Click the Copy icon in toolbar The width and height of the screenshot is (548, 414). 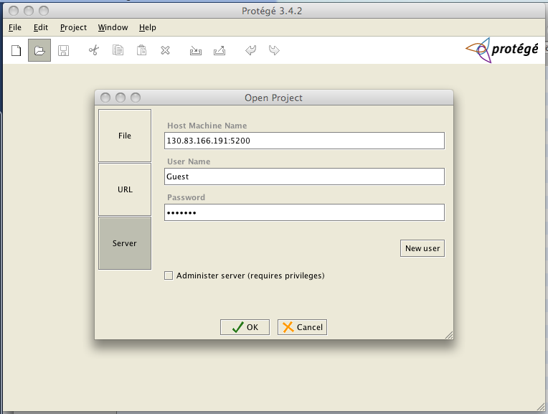(118, 50)
